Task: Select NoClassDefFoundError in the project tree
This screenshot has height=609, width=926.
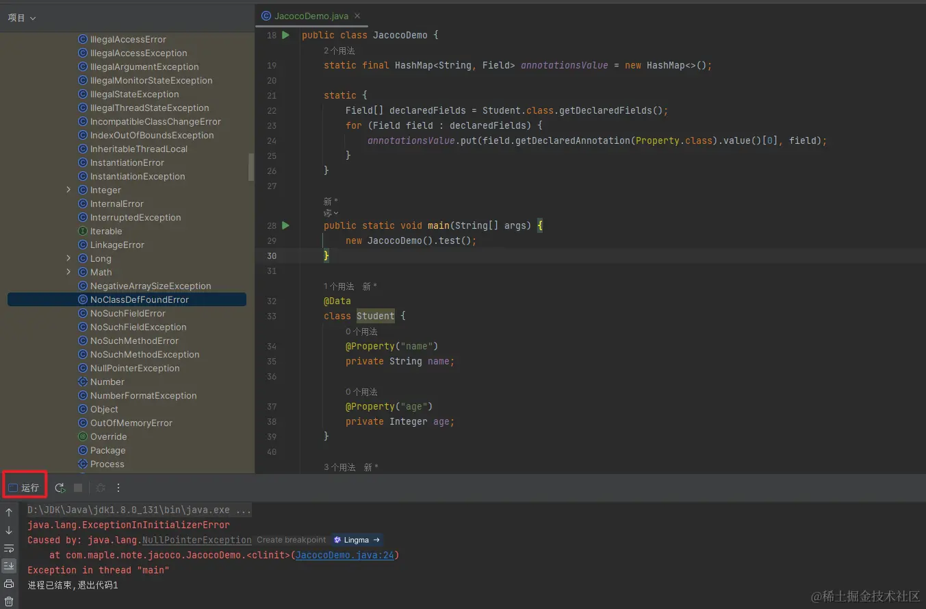Action: [x=127, y=300]
